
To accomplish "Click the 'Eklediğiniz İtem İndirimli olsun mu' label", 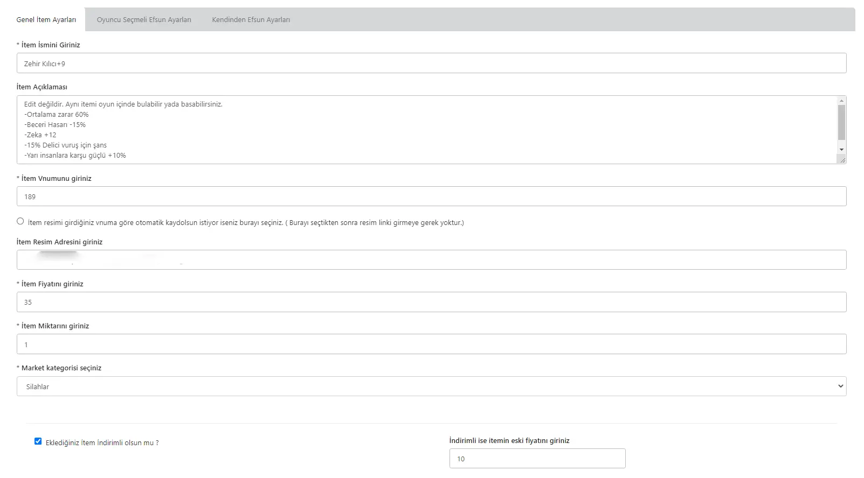I will [102, 443].
